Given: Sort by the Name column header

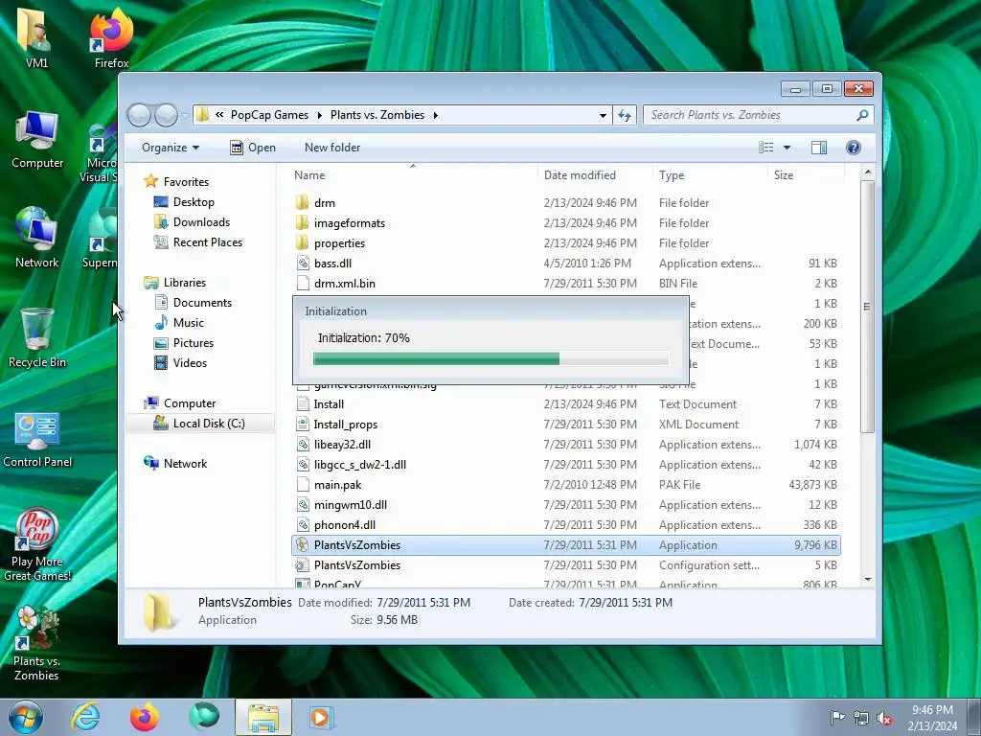Looking at the screenshot, I should click(x=413, y=175).
